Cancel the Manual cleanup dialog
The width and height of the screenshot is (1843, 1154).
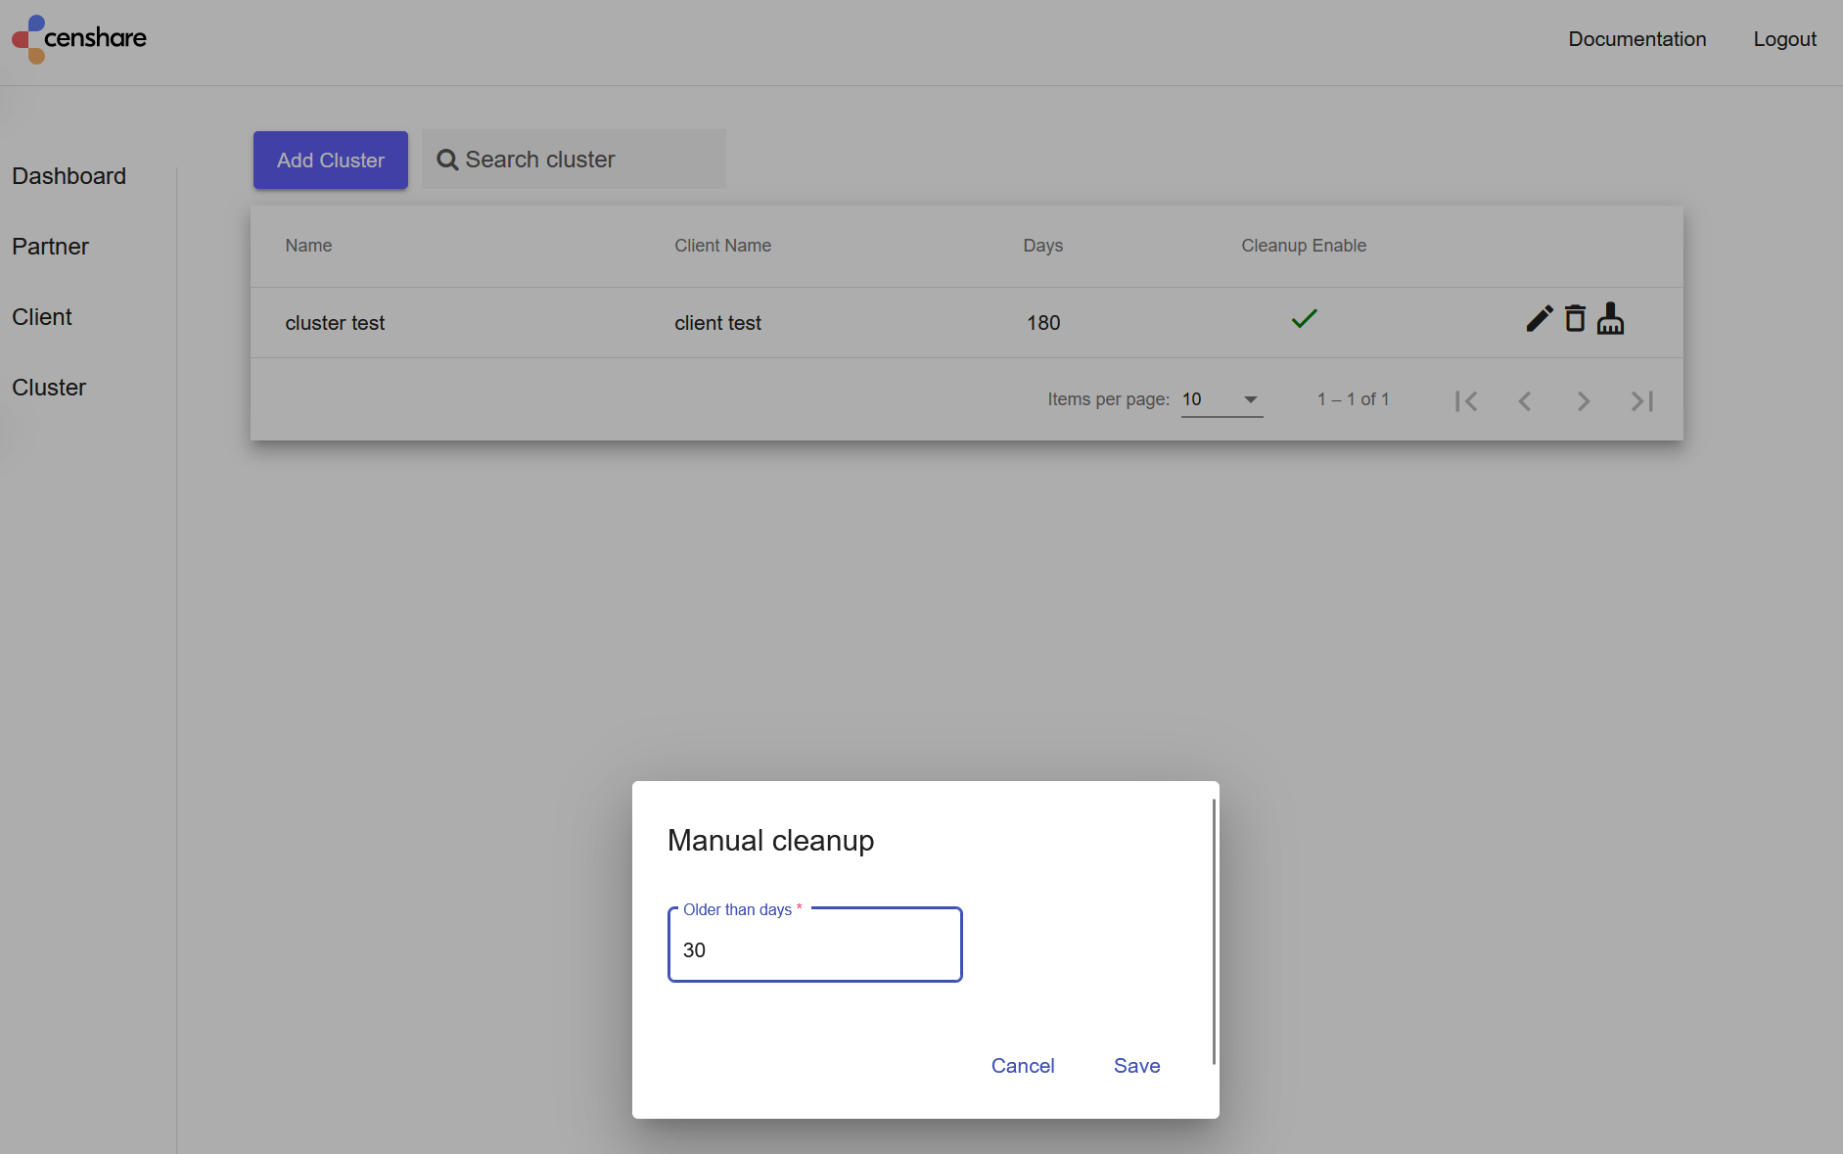click(1022, 1066)
